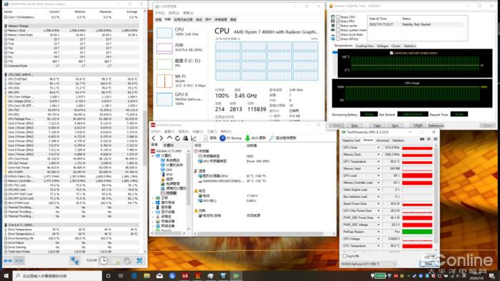Viewport: 500px width, 281px height.
Task: Click Clear in System Stability Test
Action: (x=377, y=126)
